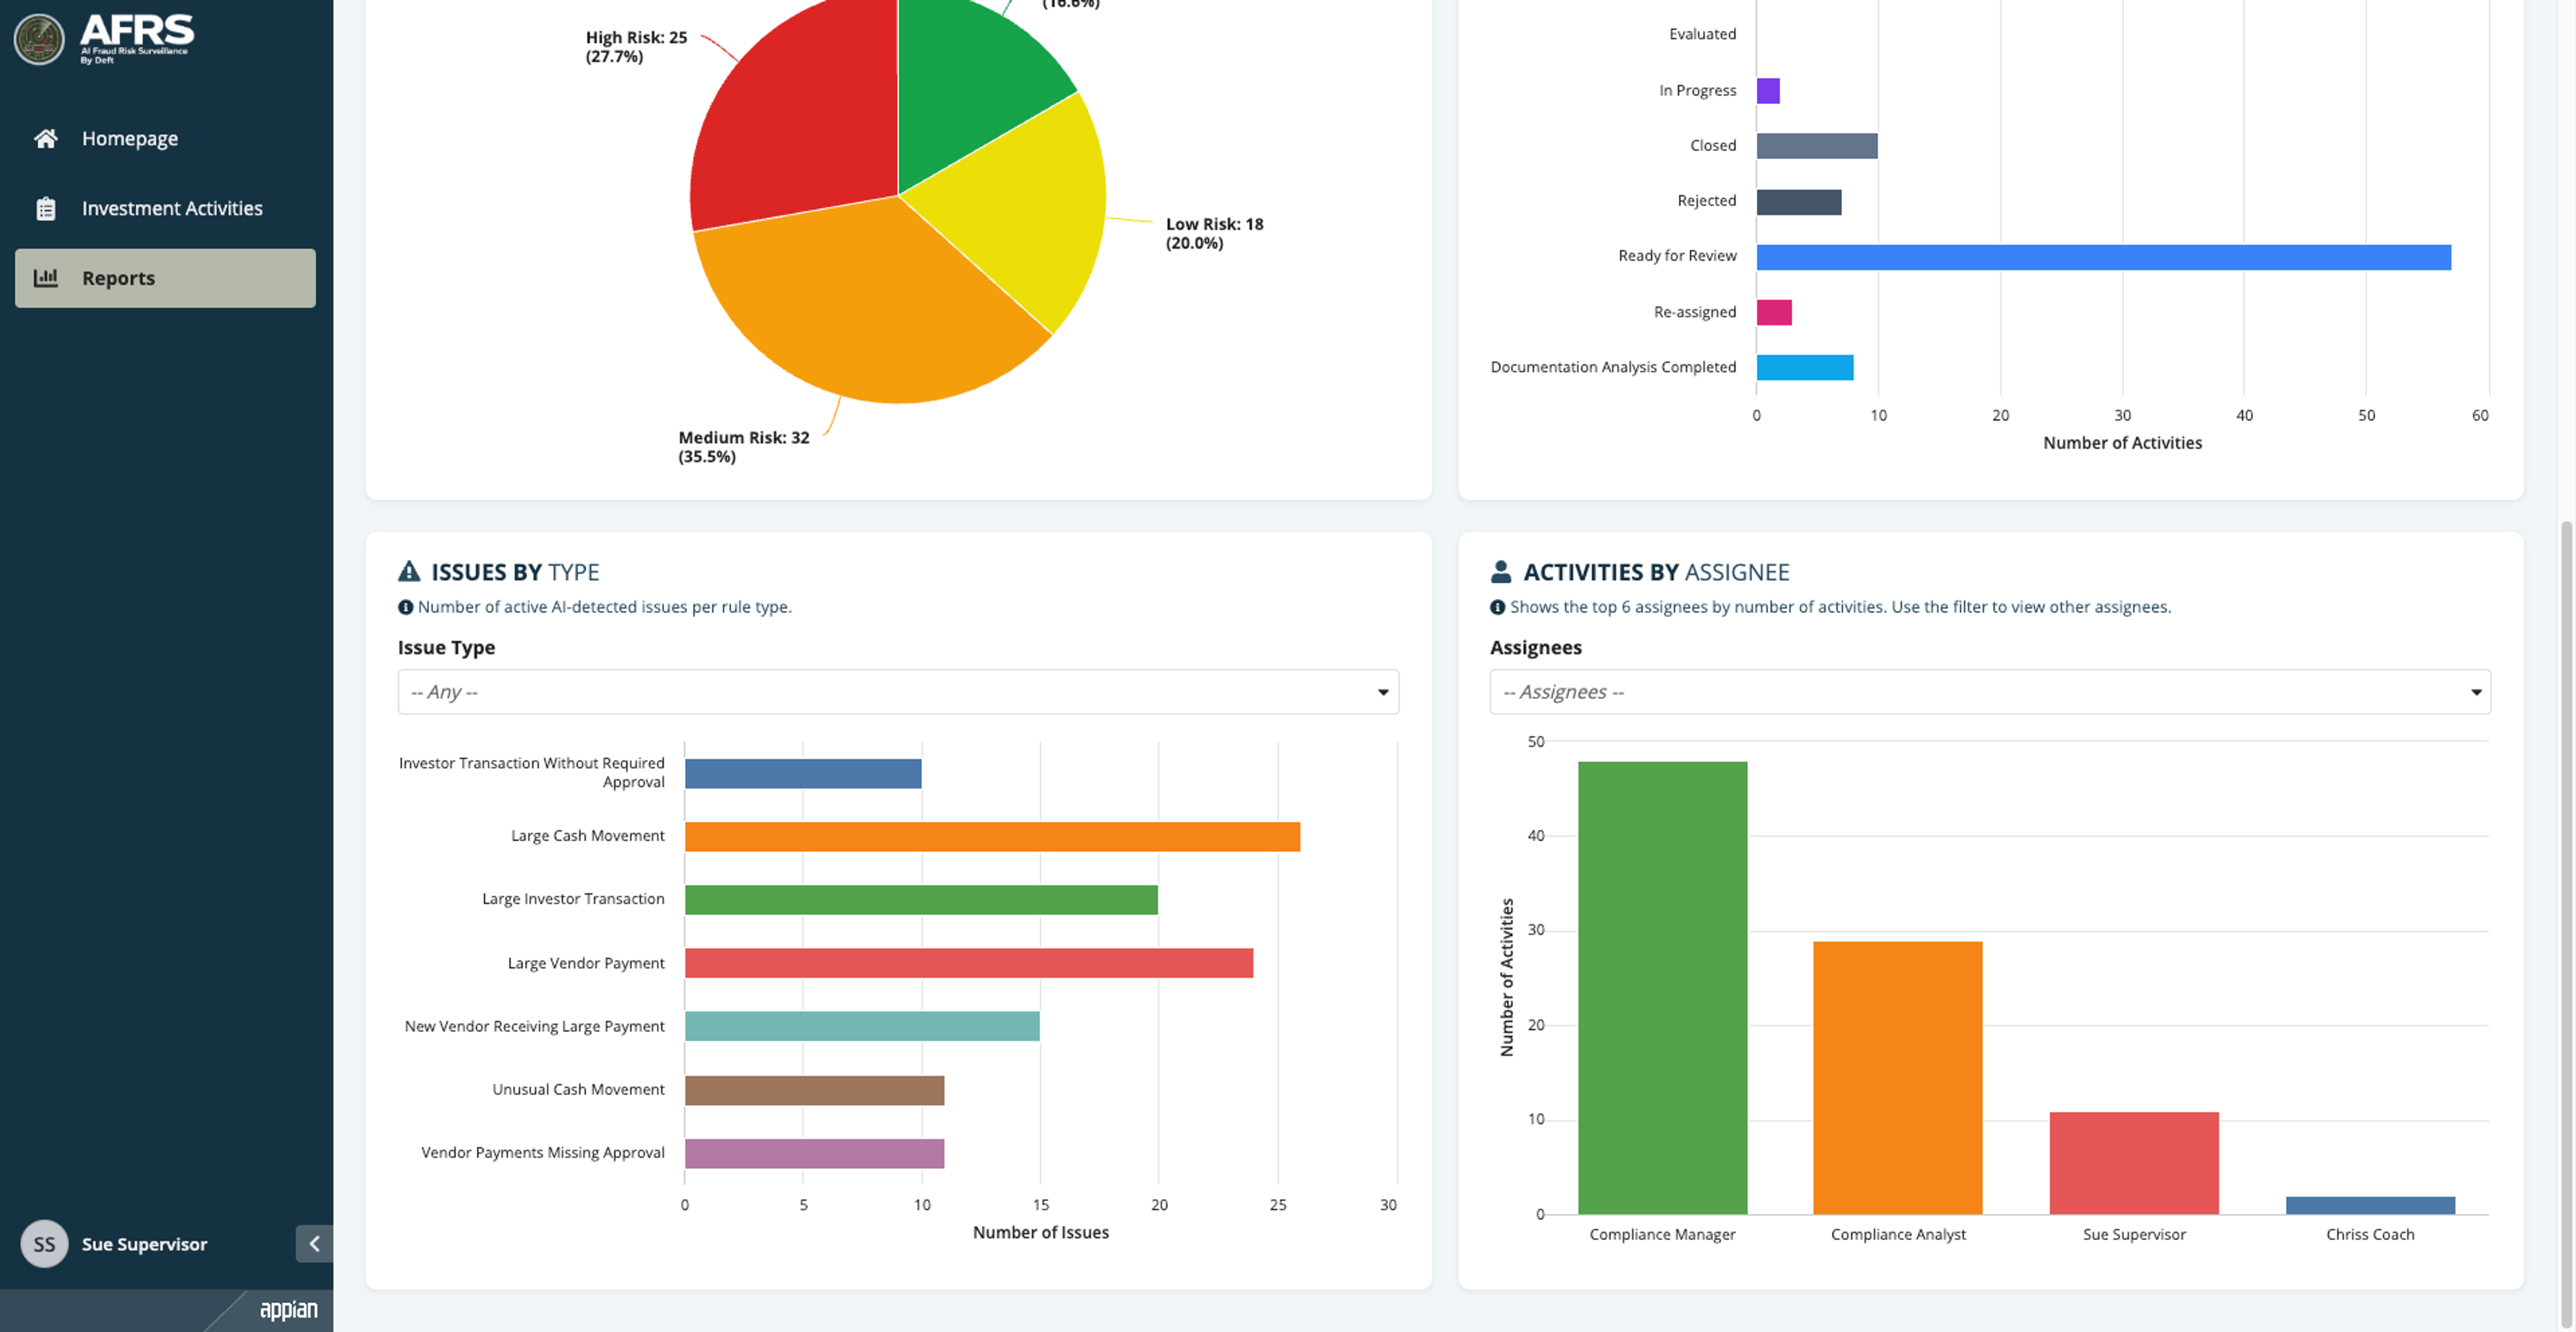Click the 'Large Cash Movement' axis label
Viewport: 2576px width, 1332px height.
click(x=587, y=836)
